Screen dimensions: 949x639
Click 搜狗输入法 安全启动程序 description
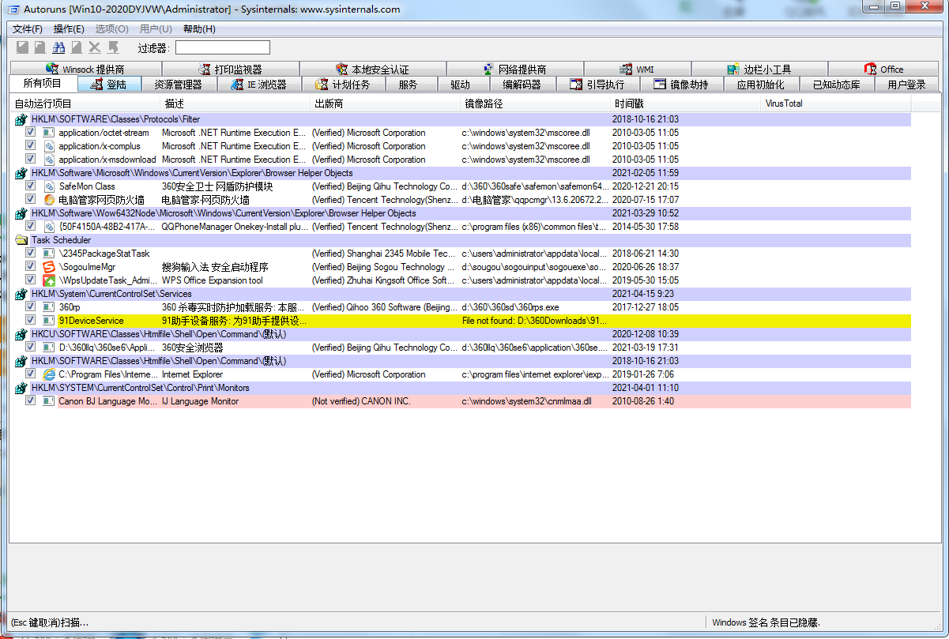[x=215, y=267]
